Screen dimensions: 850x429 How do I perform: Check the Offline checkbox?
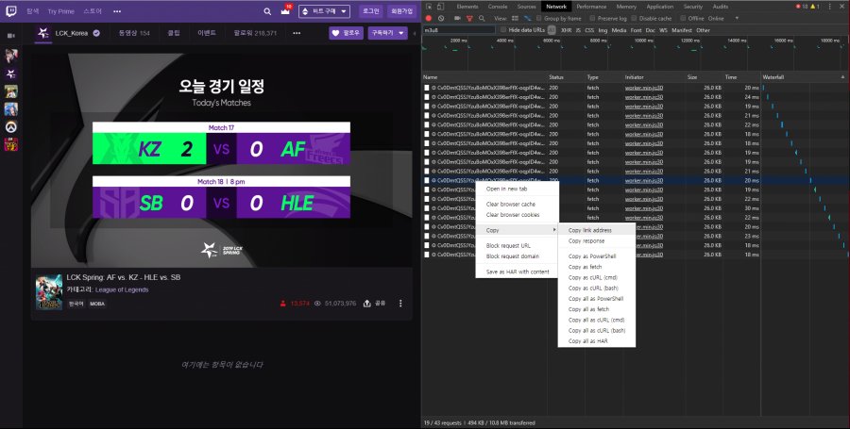pyautogui.click(x=684, y=19)
